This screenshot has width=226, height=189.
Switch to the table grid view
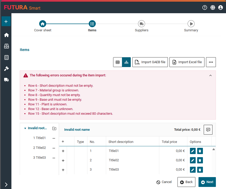pos(118,62)
